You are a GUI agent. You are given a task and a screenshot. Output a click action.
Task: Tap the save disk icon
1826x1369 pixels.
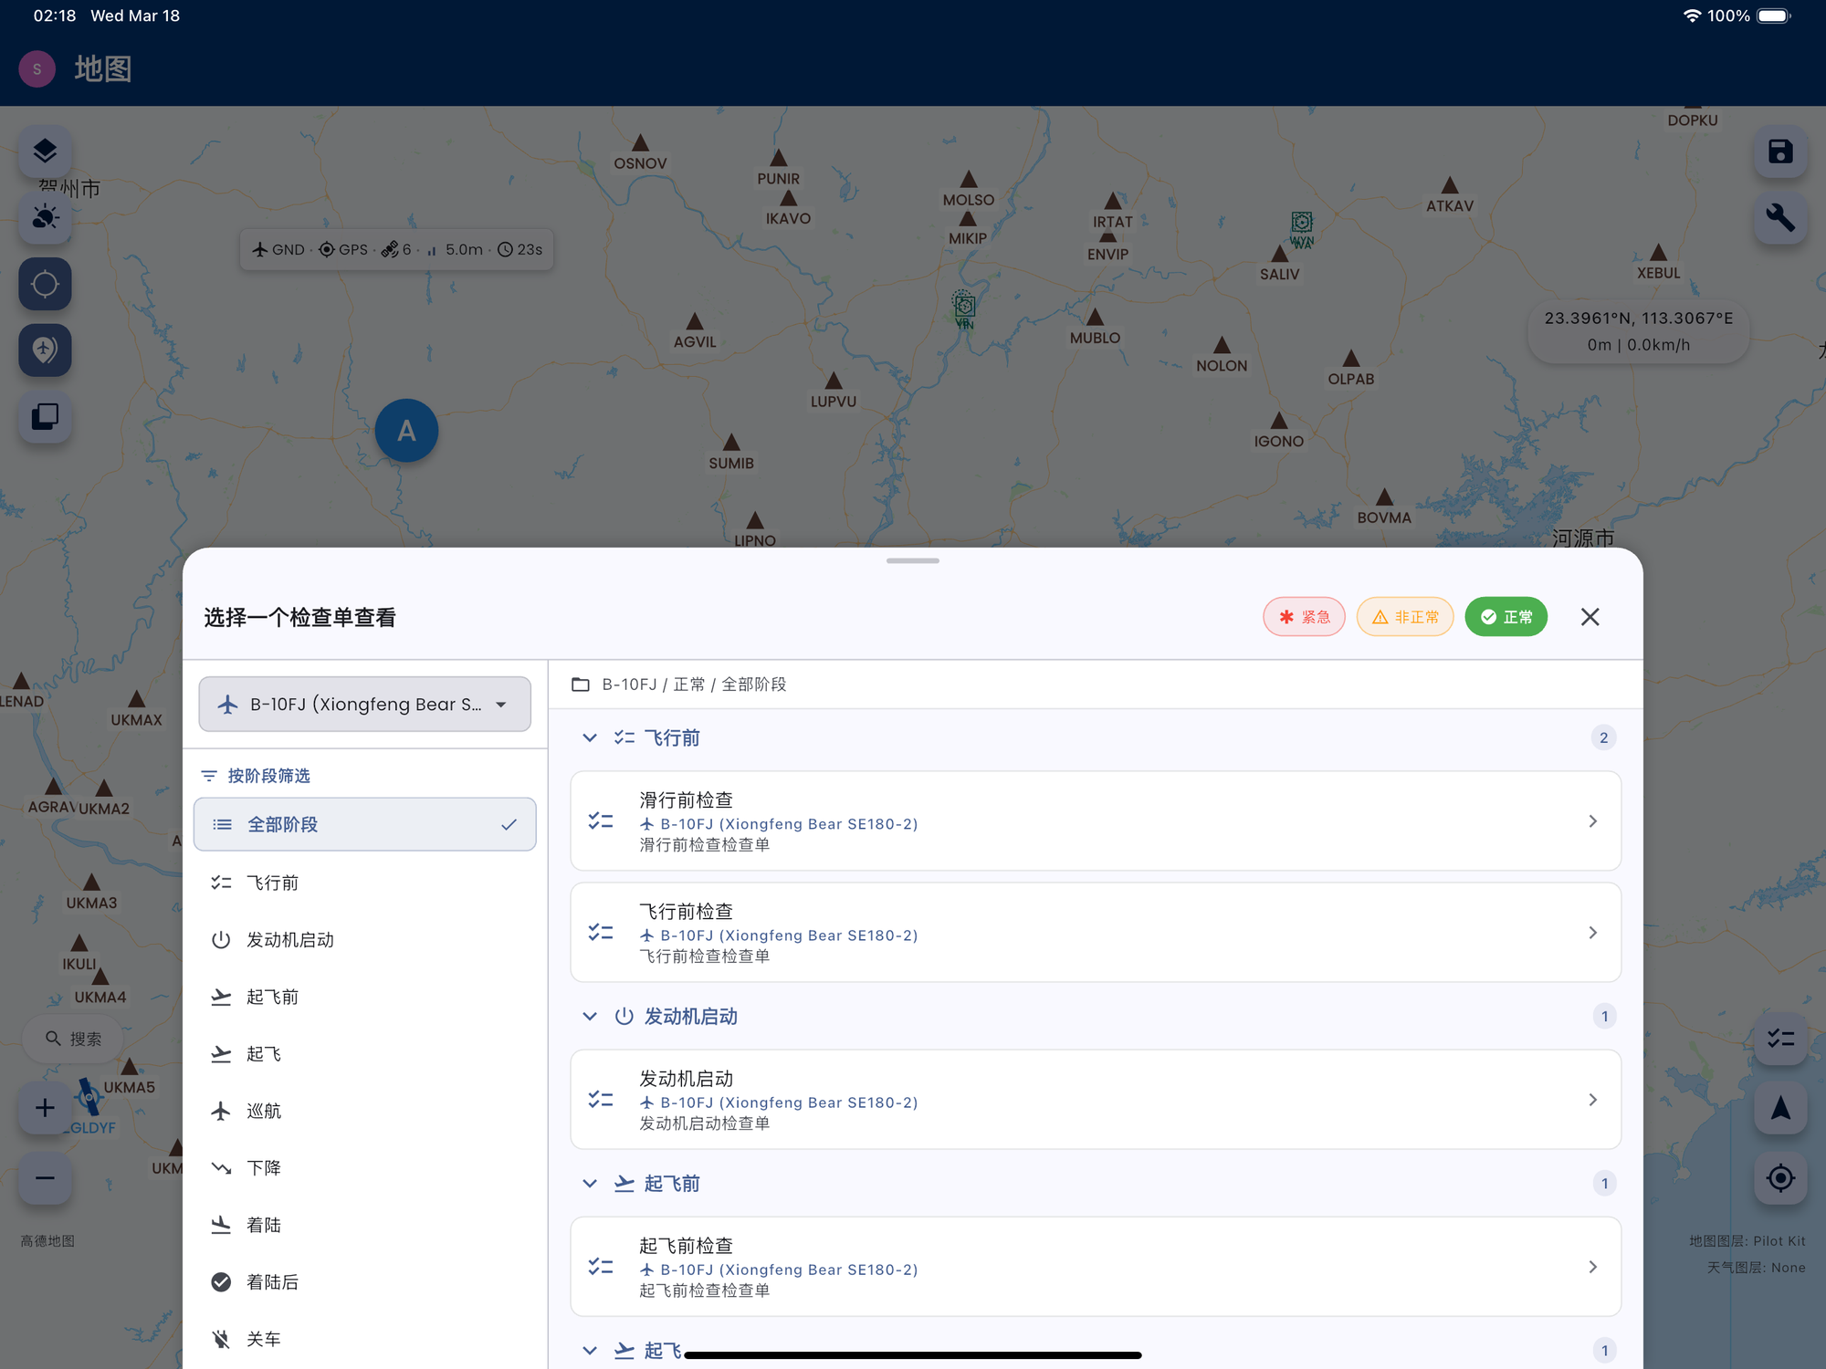[x=1780, y=152]
